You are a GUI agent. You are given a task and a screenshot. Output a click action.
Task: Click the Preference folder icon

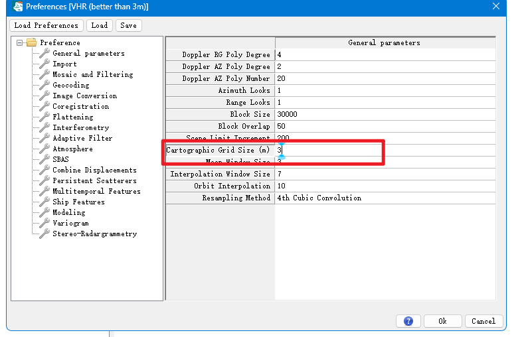[32, 42]
